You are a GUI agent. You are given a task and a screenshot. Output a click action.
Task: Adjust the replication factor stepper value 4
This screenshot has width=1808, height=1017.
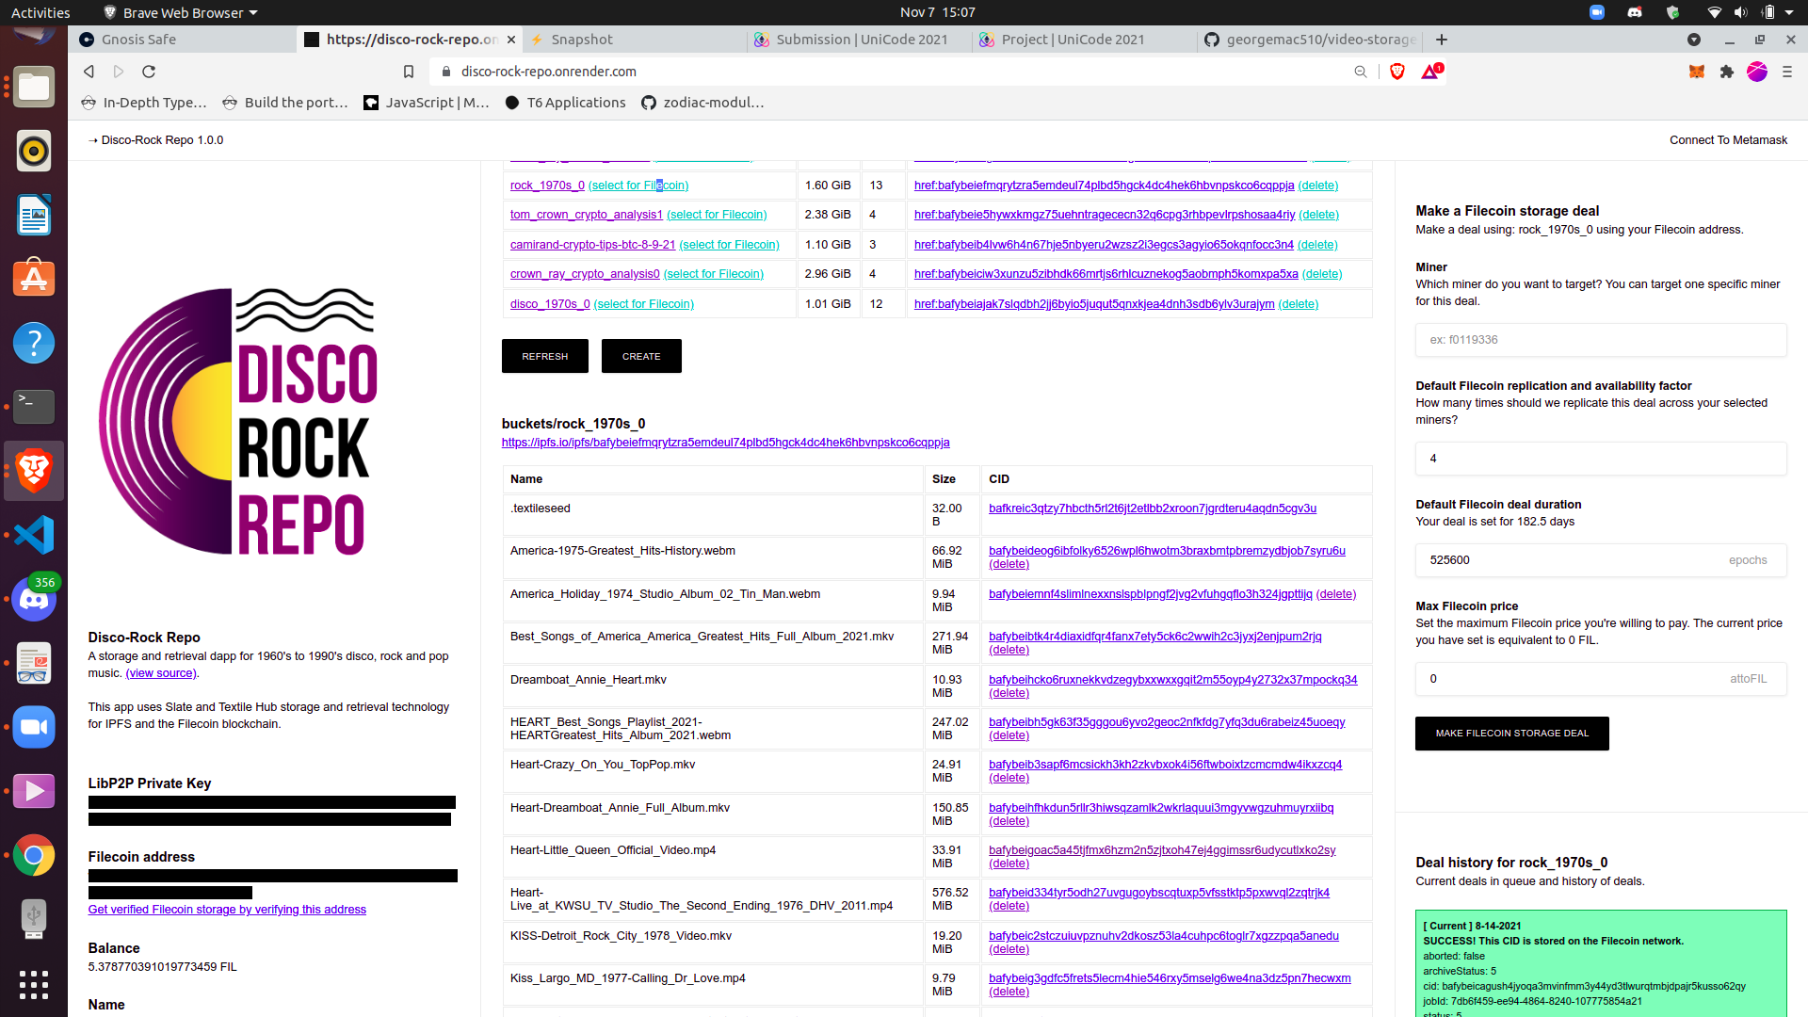(x=1601, y=459)
